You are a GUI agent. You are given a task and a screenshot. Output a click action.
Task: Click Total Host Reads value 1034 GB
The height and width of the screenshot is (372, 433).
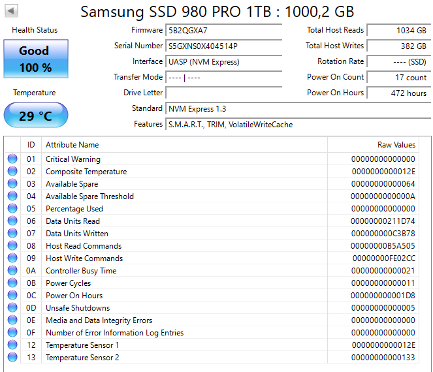(x=399, y=30)
